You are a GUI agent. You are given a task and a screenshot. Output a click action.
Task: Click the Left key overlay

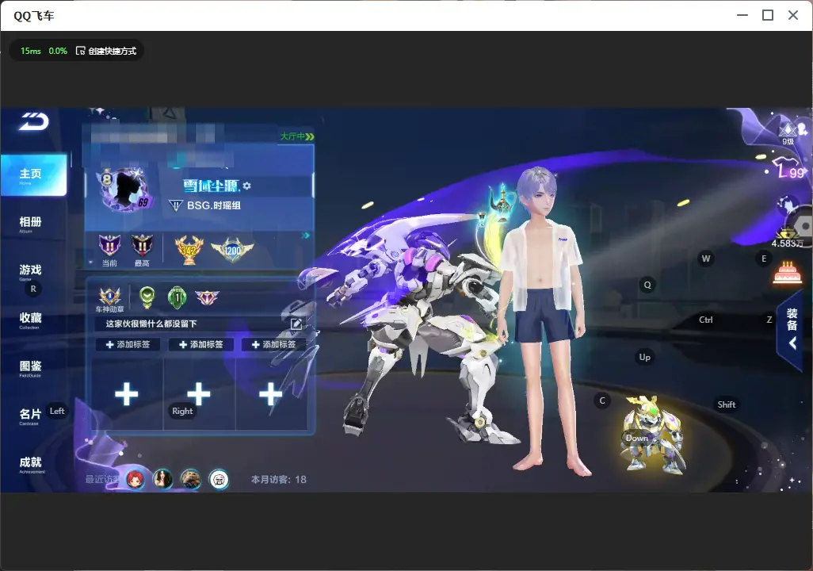pyautogui.click(x=57, y=411)
